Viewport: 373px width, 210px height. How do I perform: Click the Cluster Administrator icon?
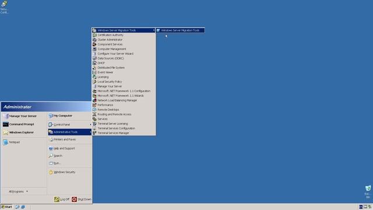94,40
